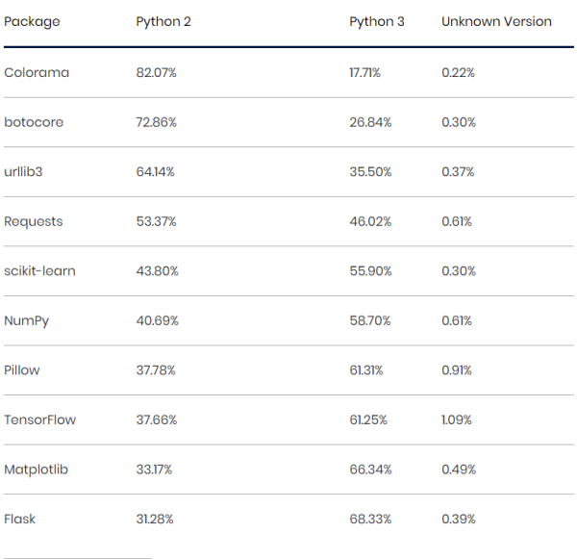Click Flask's 68.33% Python 3 value
577x559 pixels.
click(370, 519)
